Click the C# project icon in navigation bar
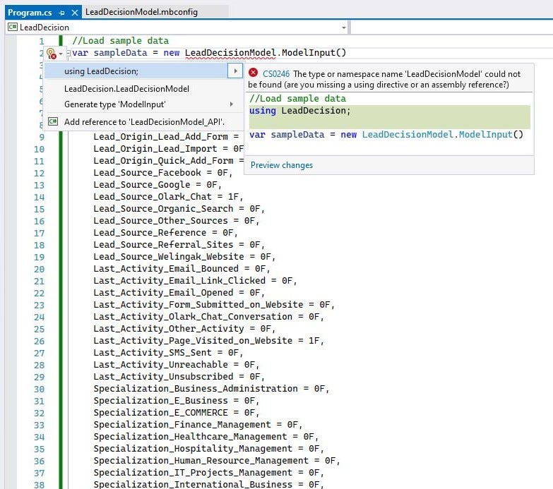This screenshot has width=553, height=489. pyautogui.click(x=12, y=28)
